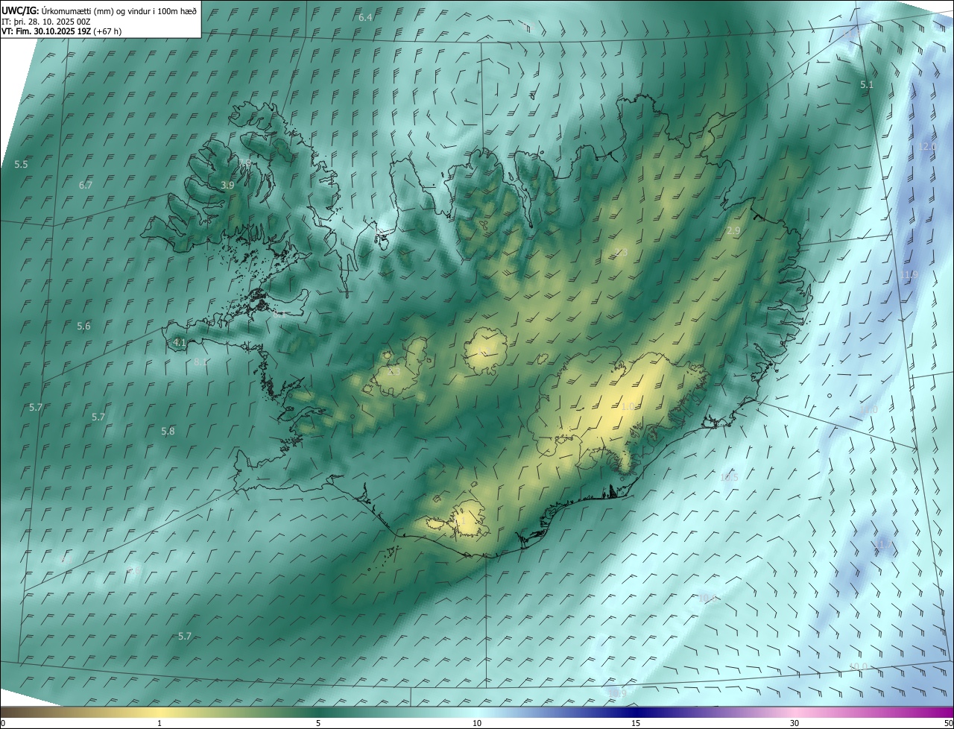
Task: Click the initial time line 'IT: þri. 28. 10. 2025 00Z'
Action: [46, 21]
